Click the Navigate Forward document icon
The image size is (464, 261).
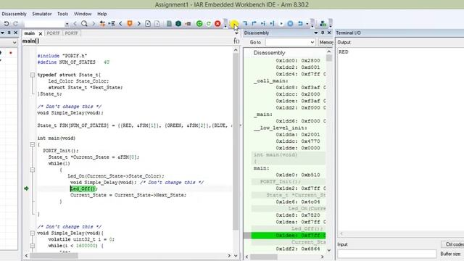pos(157,23)
